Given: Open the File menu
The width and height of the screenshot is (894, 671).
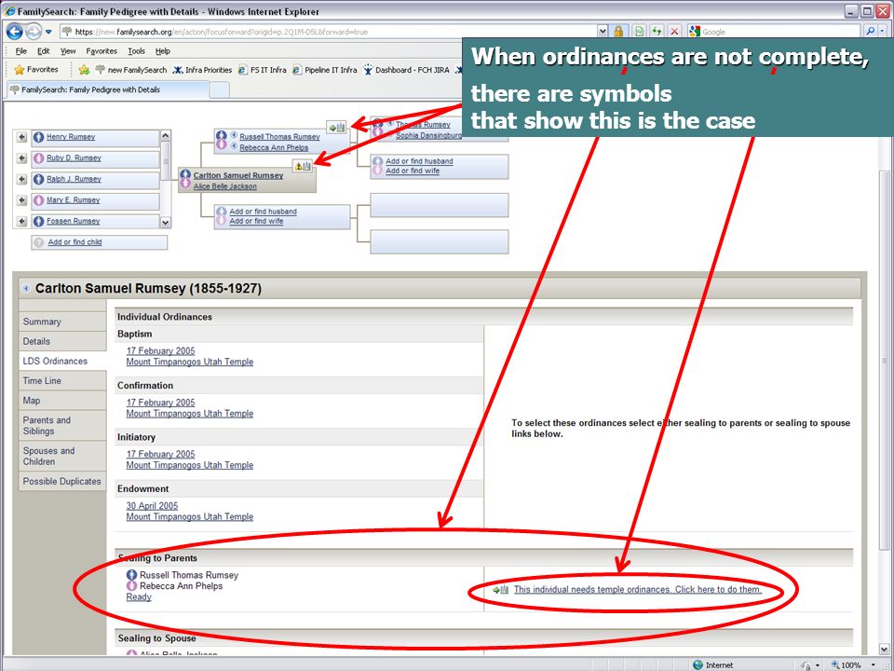Looking at the screenshot, I should coord(21,50).
